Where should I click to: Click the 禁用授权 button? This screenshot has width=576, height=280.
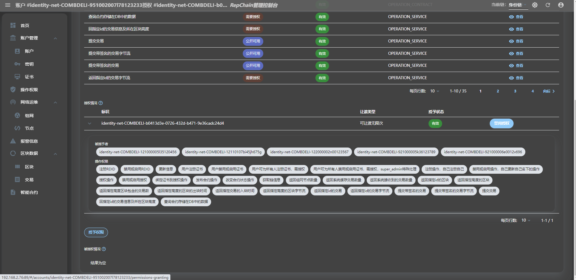tap(502, 123)
